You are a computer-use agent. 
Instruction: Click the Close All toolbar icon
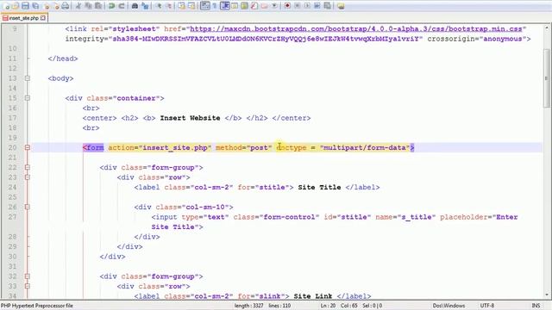[57, 6]
